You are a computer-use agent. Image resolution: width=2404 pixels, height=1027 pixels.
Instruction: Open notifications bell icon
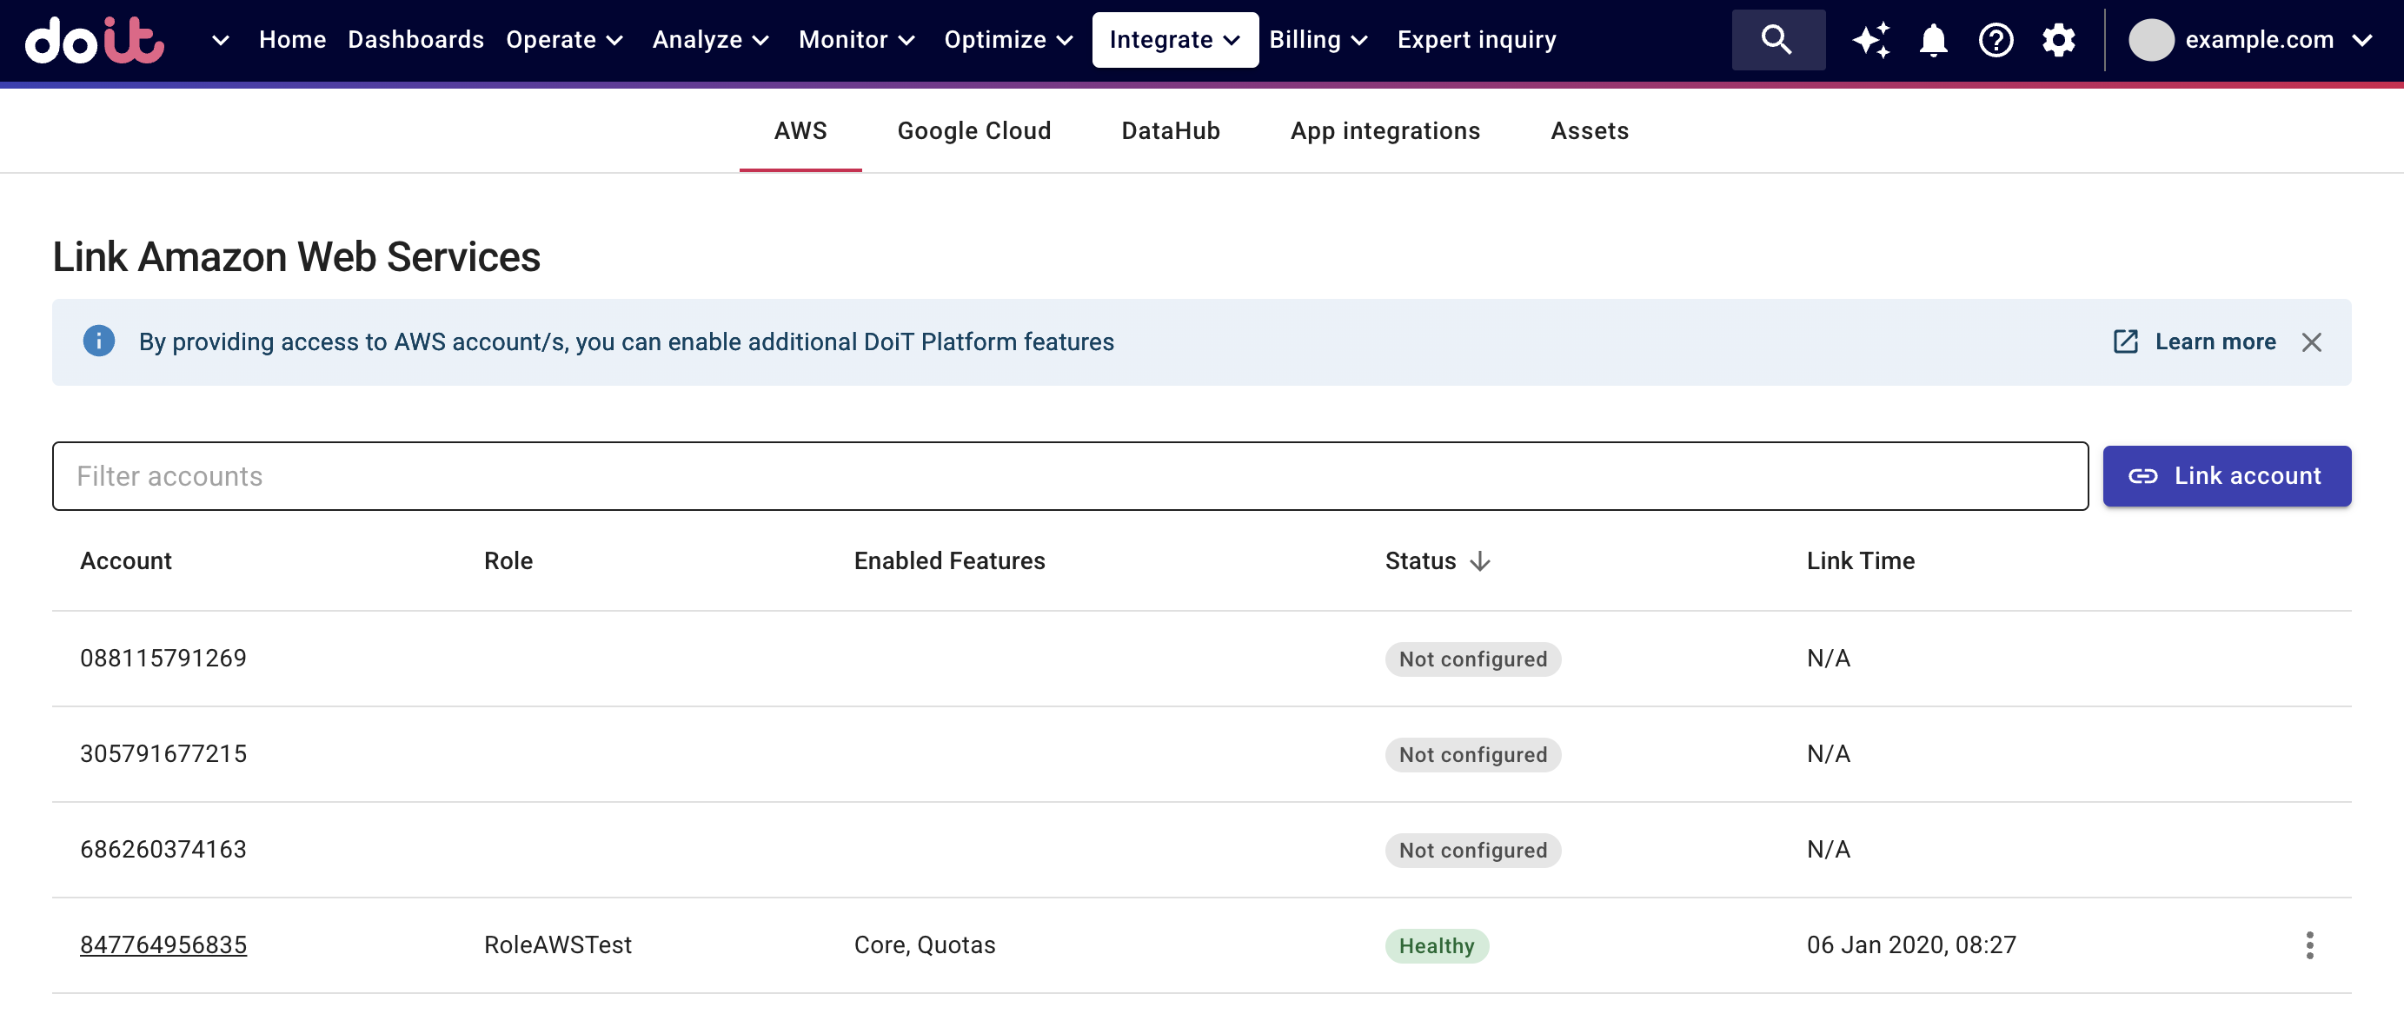1934,40
